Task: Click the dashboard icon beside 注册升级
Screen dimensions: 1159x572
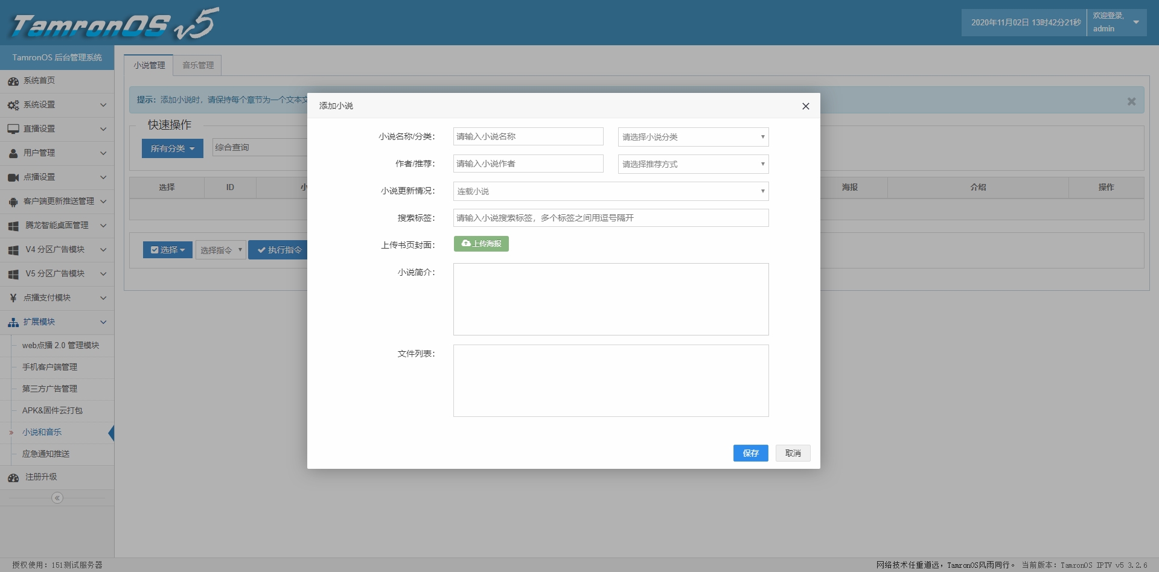Action: tap(13, 477)
